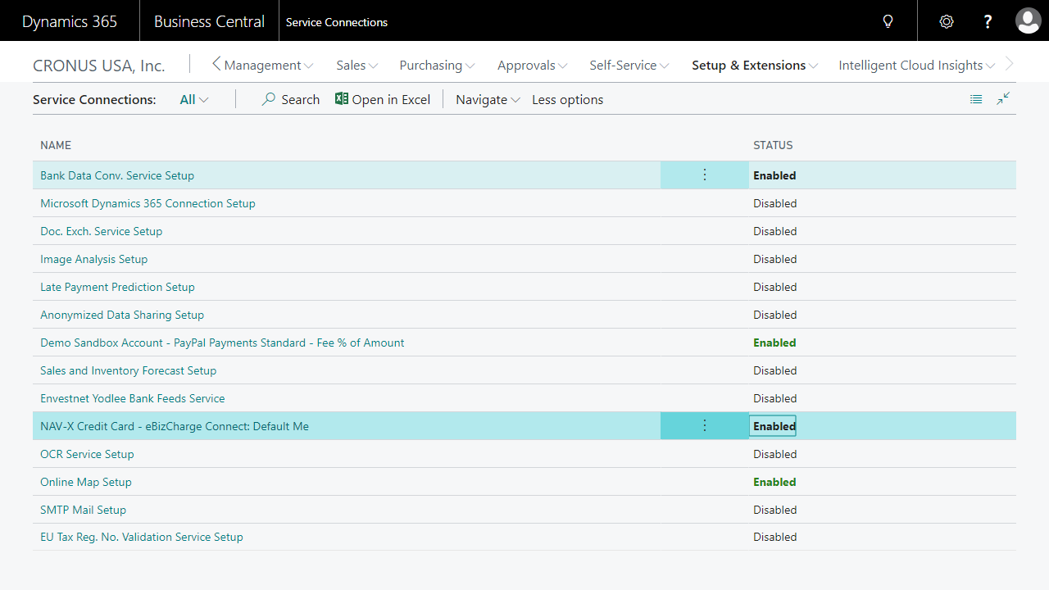This screenshot has width=1049, height=590.
Task: Expand the Sales menu
Action: click(356, 65)
